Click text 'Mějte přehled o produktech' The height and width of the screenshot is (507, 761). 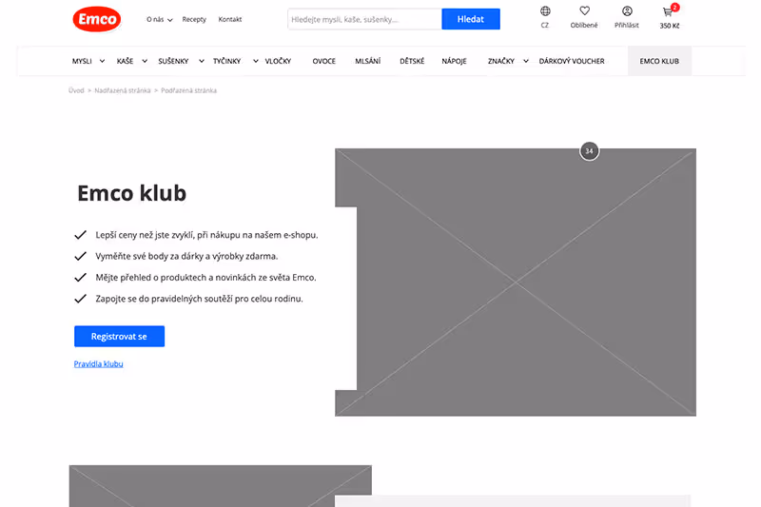152,278
